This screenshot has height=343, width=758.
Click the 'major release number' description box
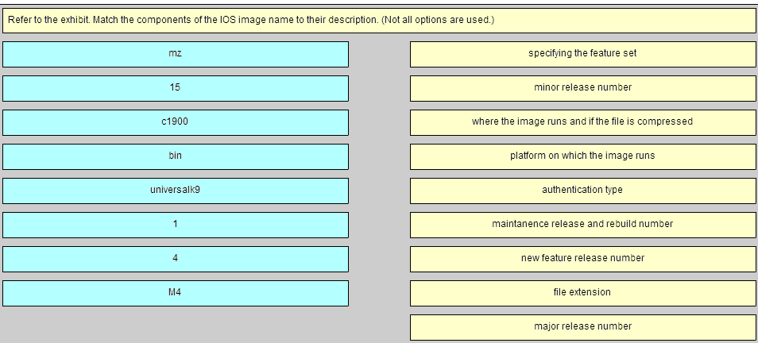(582, 327)
